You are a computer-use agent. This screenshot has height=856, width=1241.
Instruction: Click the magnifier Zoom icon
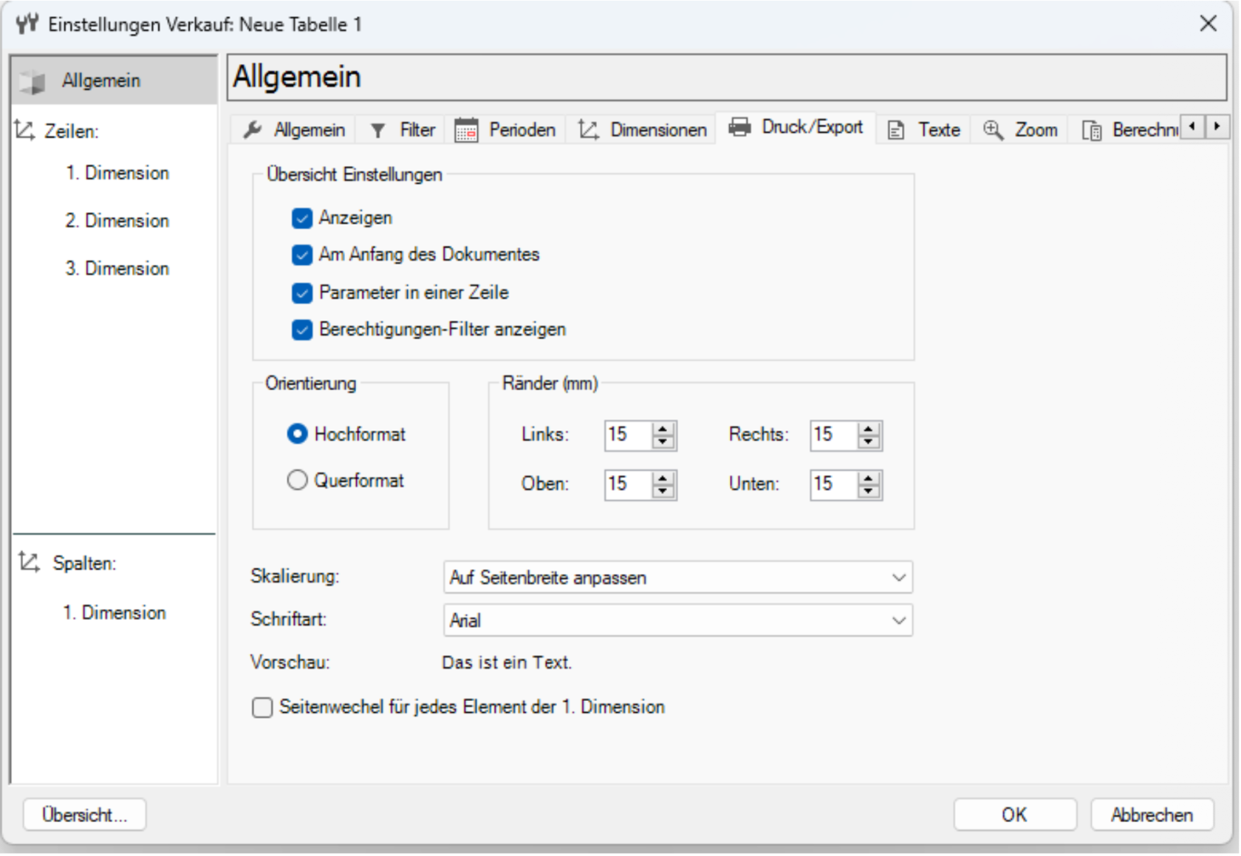click(x=993, y=130)
